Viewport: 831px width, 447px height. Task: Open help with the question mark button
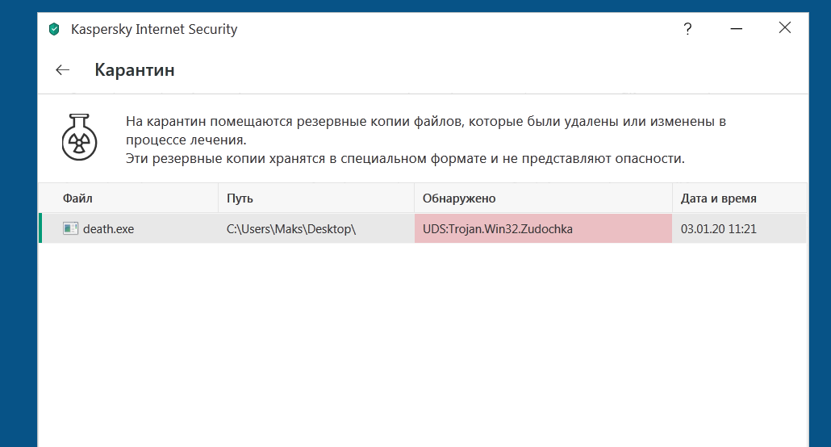[x=687, y=29]
